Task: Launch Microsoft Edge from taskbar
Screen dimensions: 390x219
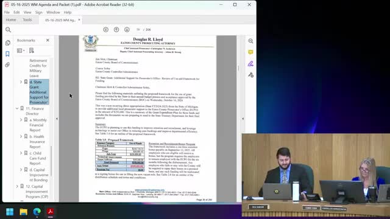Action: click(37, 212)
